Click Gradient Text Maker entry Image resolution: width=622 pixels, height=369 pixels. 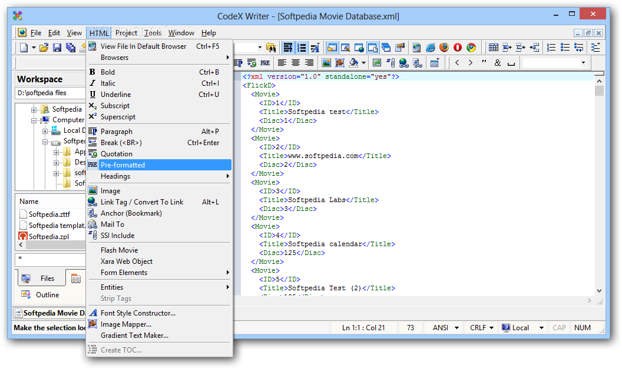click(x=159, y=336)
